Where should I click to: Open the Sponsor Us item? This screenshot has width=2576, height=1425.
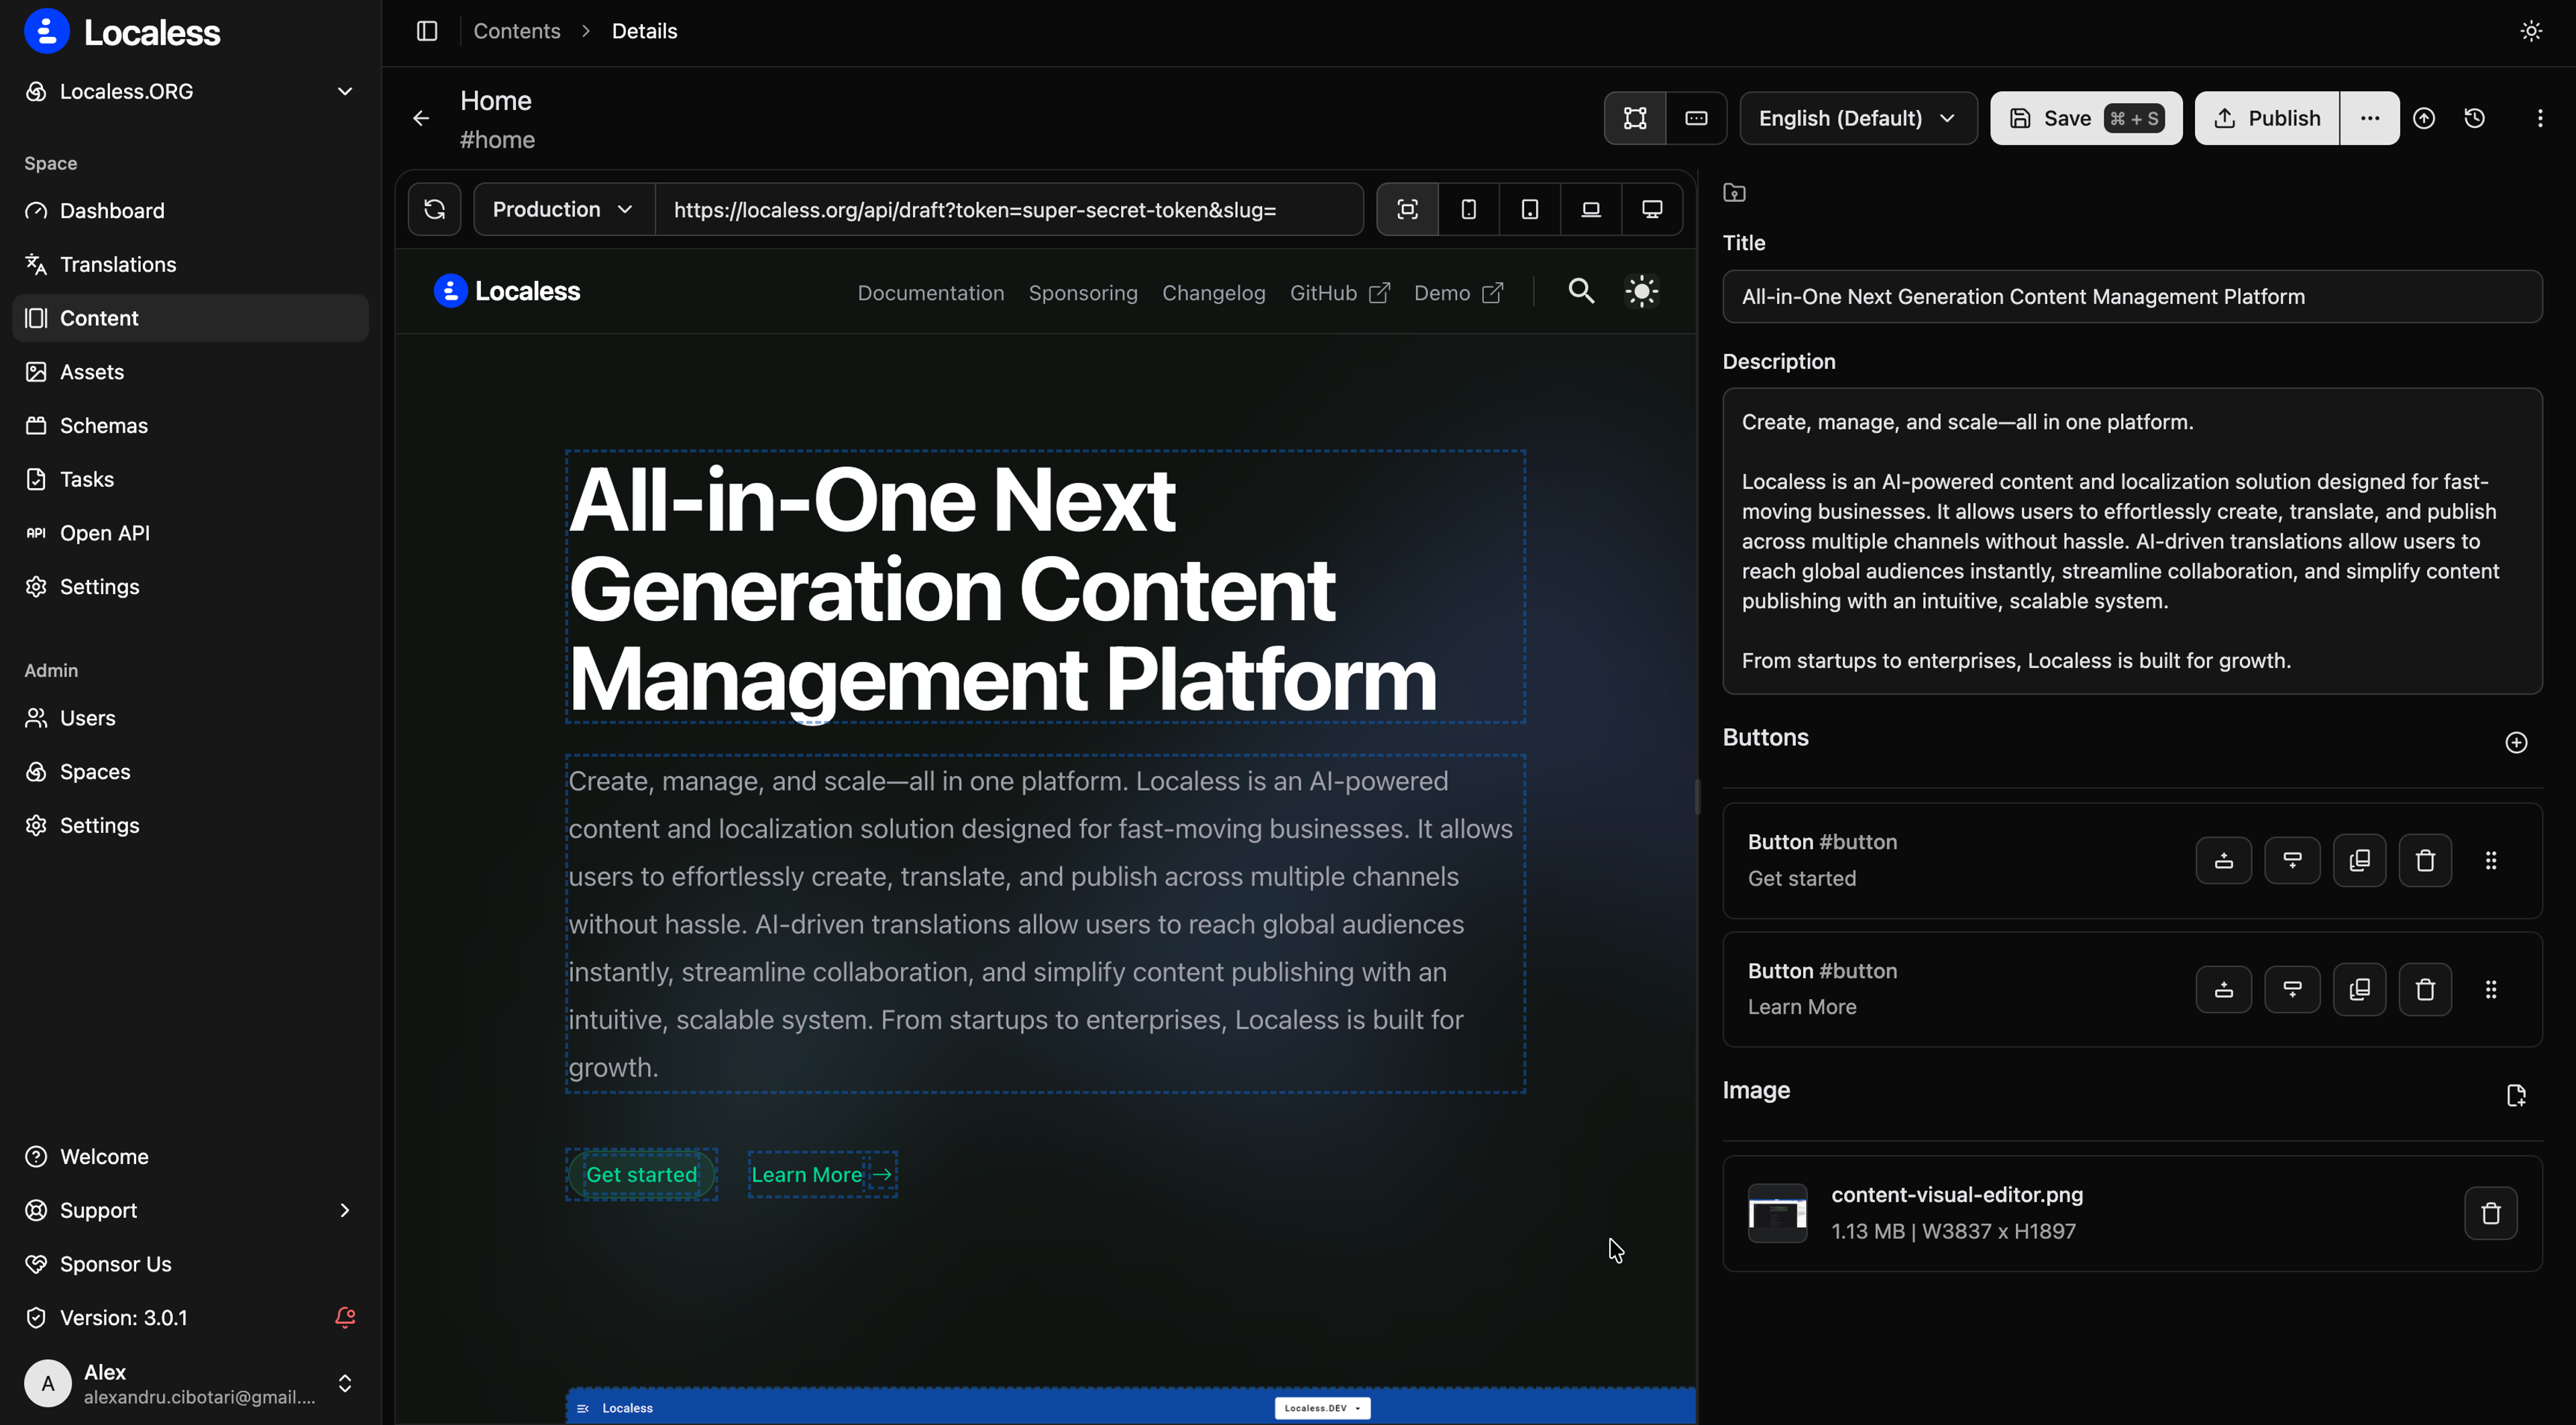[x=190, y=1264]
